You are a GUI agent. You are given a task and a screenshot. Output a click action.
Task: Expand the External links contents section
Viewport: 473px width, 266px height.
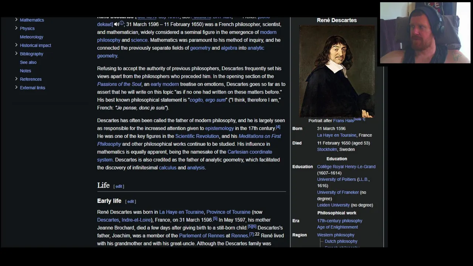[16, 87]
